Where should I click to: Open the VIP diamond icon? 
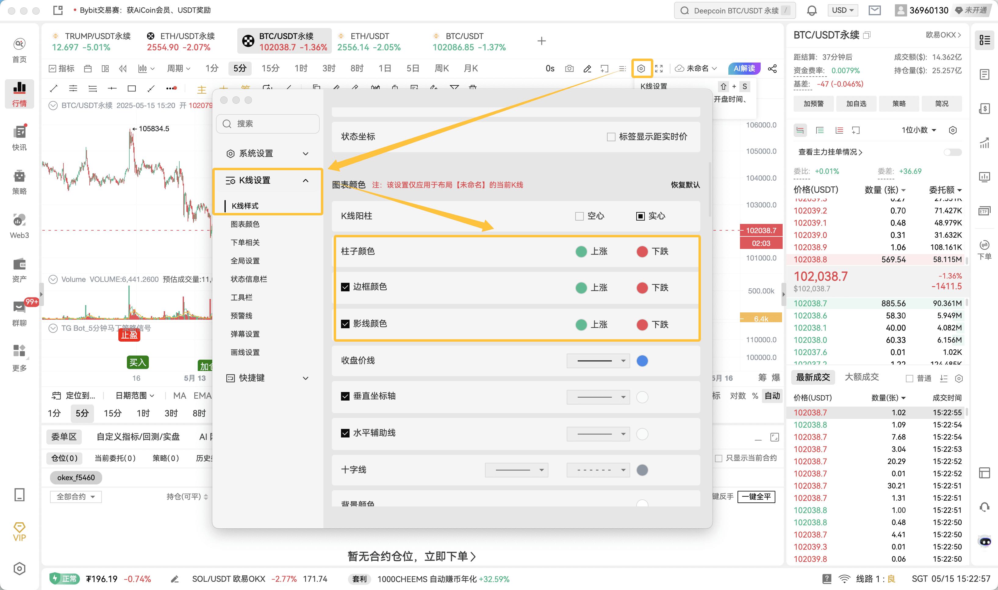(x=19, y=531)
